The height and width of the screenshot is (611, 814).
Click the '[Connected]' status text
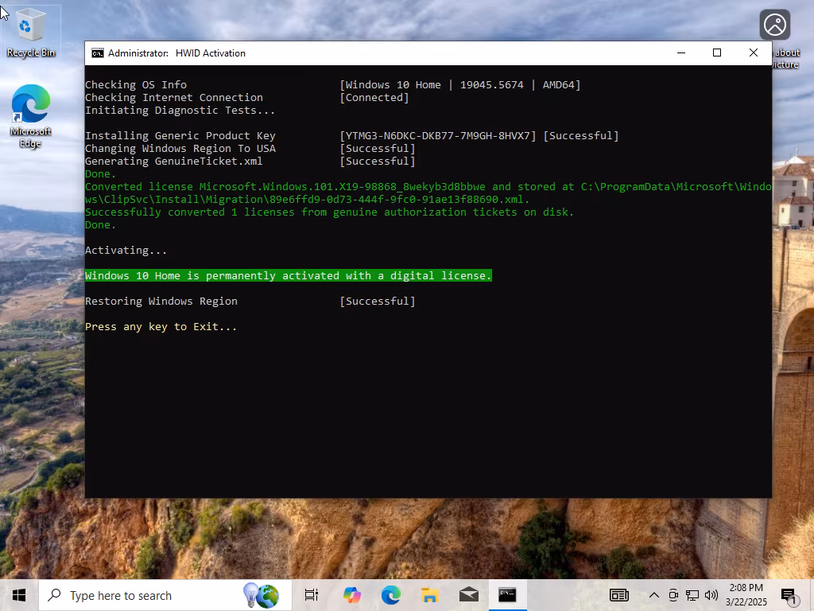click(374, 98)
